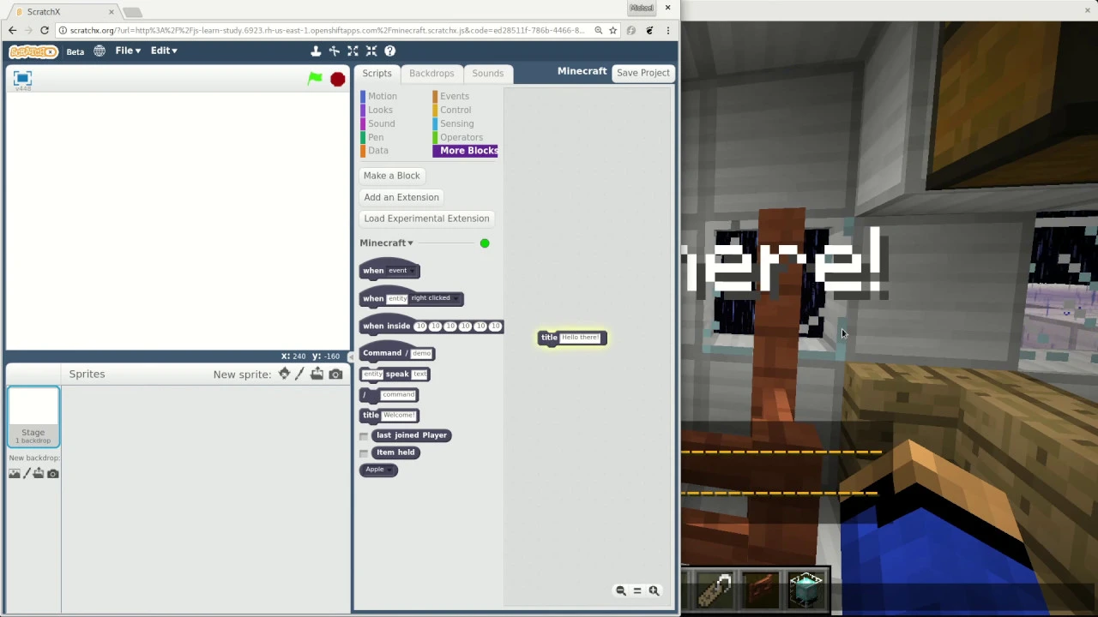This screenshot has height=617, width=1098.
Task: Check the Item held reporter box
Action: pyautogui.click(x=364, y=453)
